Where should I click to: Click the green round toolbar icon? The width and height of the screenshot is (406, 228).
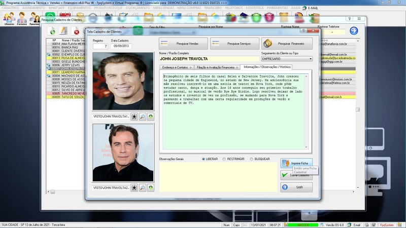[x=256, y=18]
